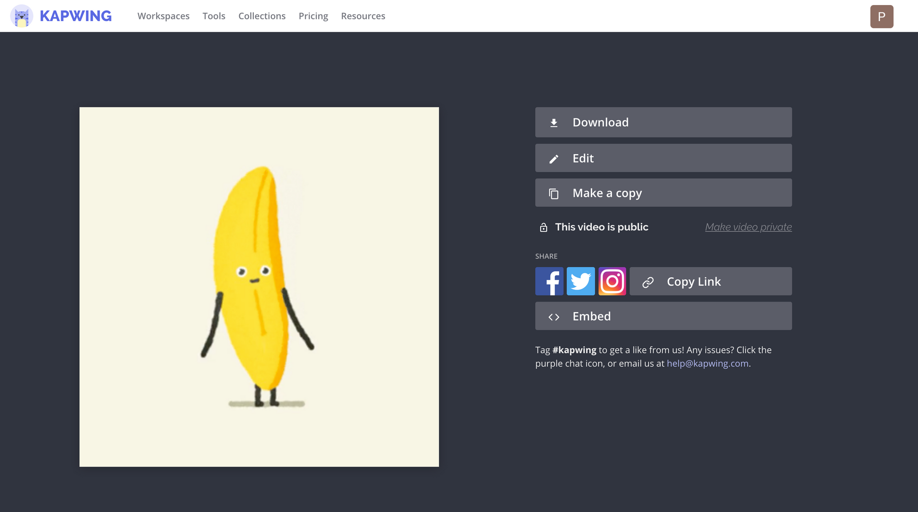Viewport: 918px width, 512px height.
Task: Click the lock icon beside public status
Action: coord(543,227)
